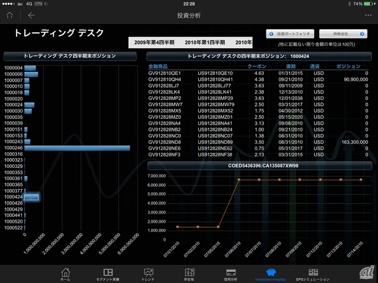The image size is (378, 283).
Task: Select the row GV912828MW7
Action: [258, 105]
